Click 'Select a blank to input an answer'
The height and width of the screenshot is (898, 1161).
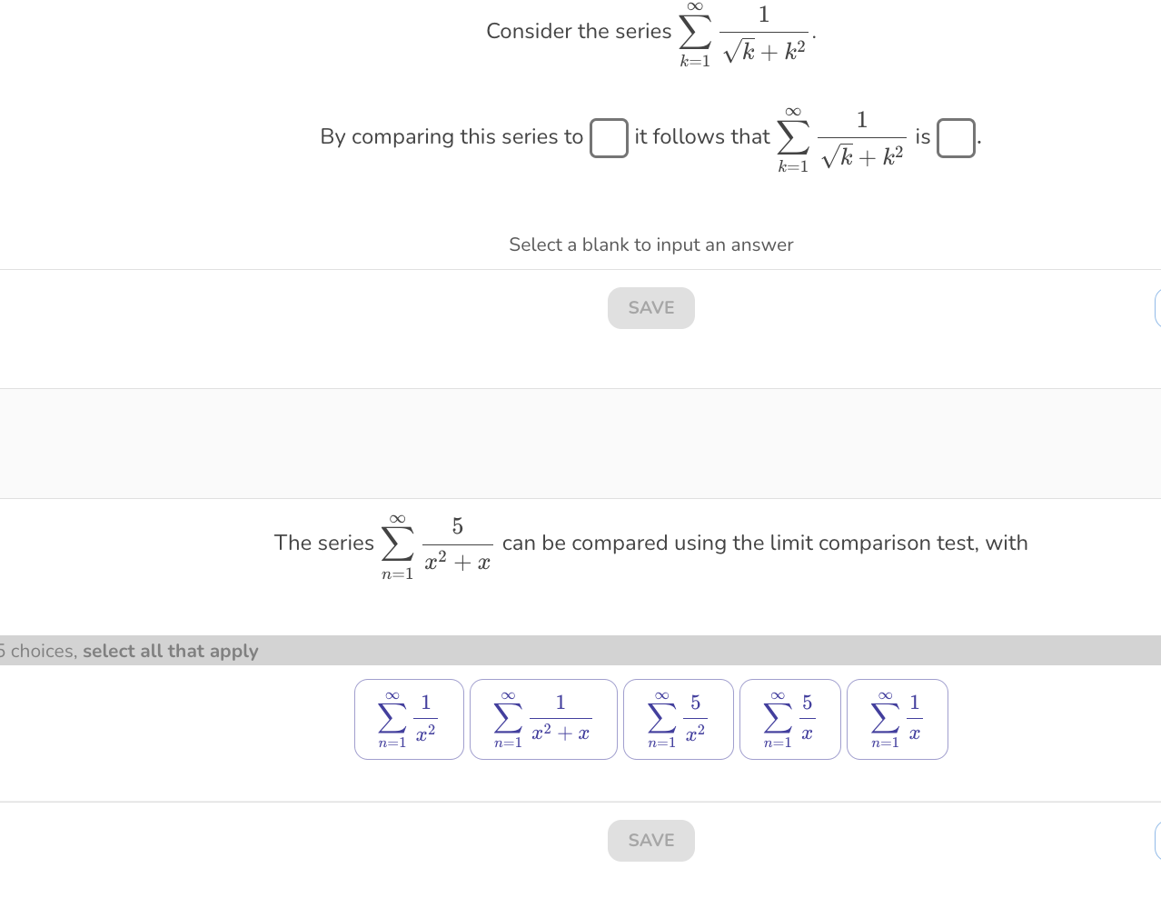650,244
